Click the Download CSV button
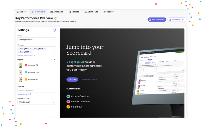 177,20
